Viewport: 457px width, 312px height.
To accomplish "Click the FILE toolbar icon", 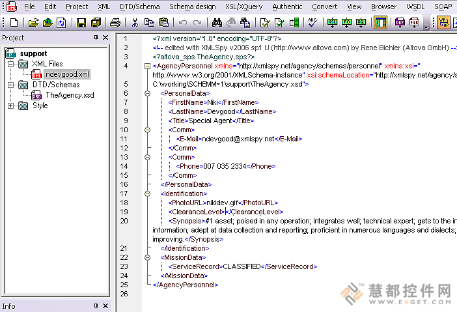I will pos(414,22).
